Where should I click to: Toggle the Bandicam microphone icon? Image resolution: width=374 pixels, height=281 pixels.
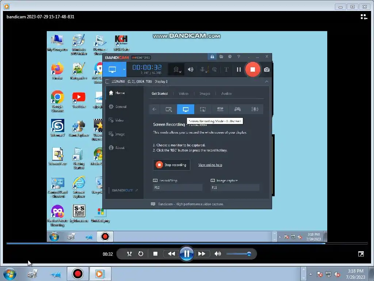(x=203, y=70)
